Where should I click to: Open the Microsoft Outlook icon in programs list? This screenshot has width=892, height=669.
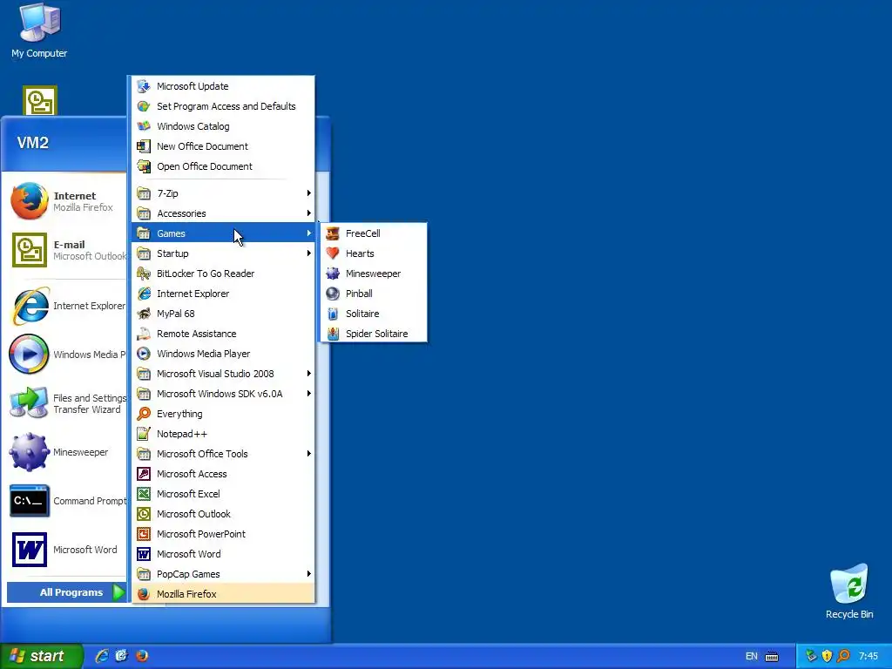click(x=144, y=514)
